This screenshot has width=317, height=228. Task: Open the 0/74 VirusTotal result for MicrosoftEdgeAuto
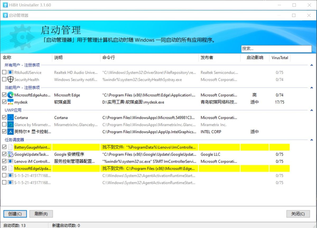pos(279,95)
